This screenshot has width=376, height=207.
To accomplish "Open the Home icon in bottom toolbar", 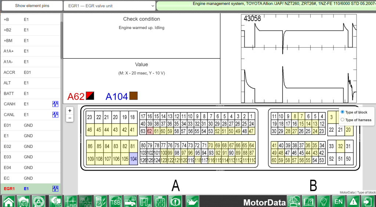I will click(x=8, y=201).
